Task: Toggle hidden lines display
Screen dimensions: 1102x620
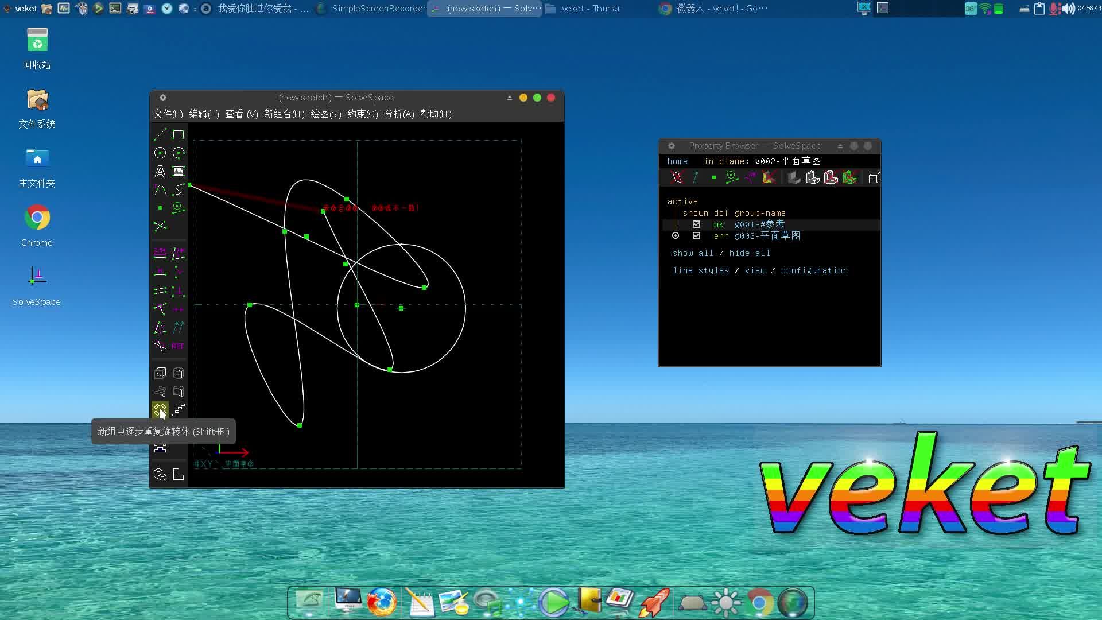Action: [874, 178]
